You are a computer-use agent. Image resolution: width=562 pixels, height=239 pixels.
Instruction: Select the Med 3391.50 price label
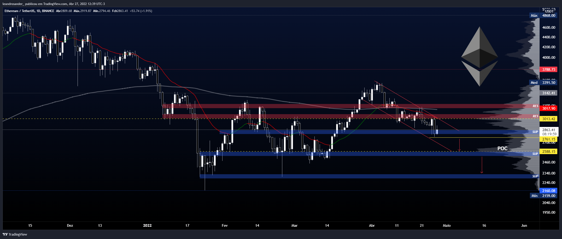pyautogui.click(x=543, y=83)
